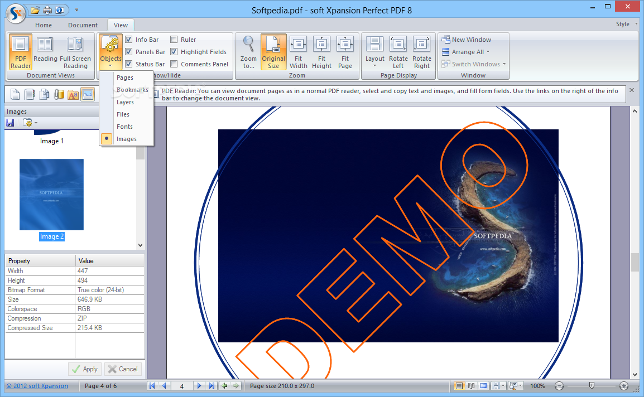This screenshot has width=644, height=397.
Task: Uncheck the Status Bar checkbox
Action: click(128, 64)
